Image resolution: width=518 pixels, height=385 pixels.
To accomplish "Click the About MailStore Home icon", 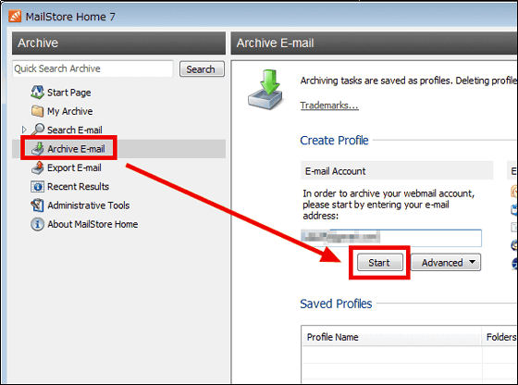I will click(x=37, y=224).
